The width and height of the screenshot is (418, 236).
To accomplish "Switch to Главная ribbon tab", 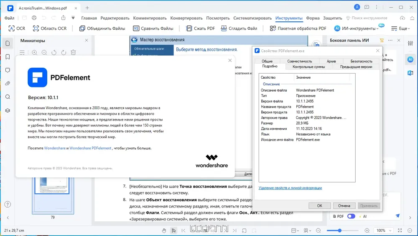I will [89, 18].
